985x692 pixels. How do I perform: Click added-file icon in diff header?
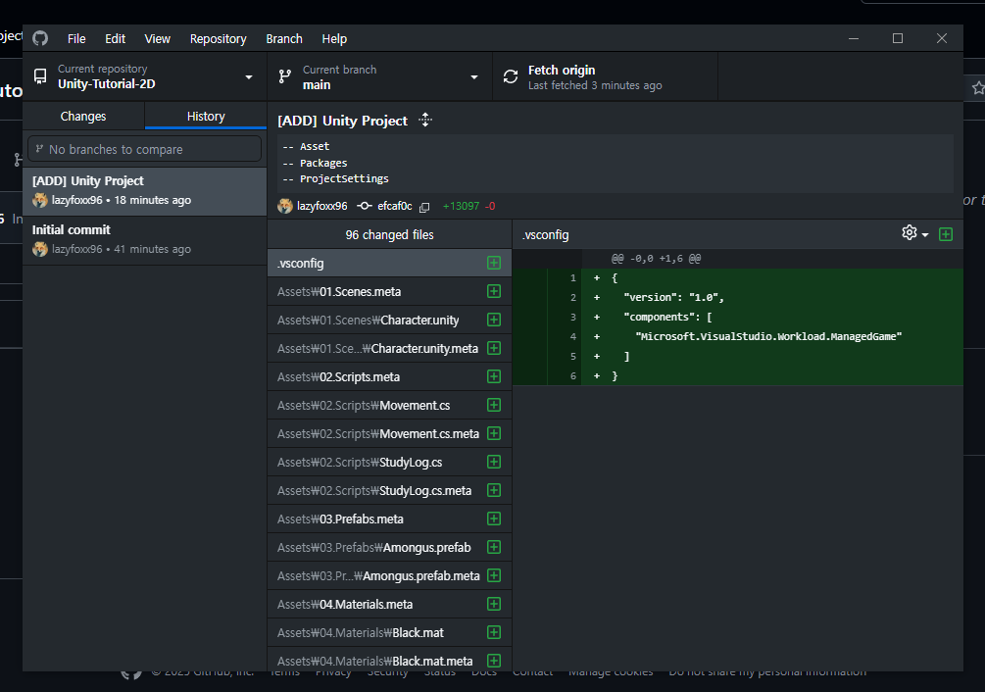(946, 234)
